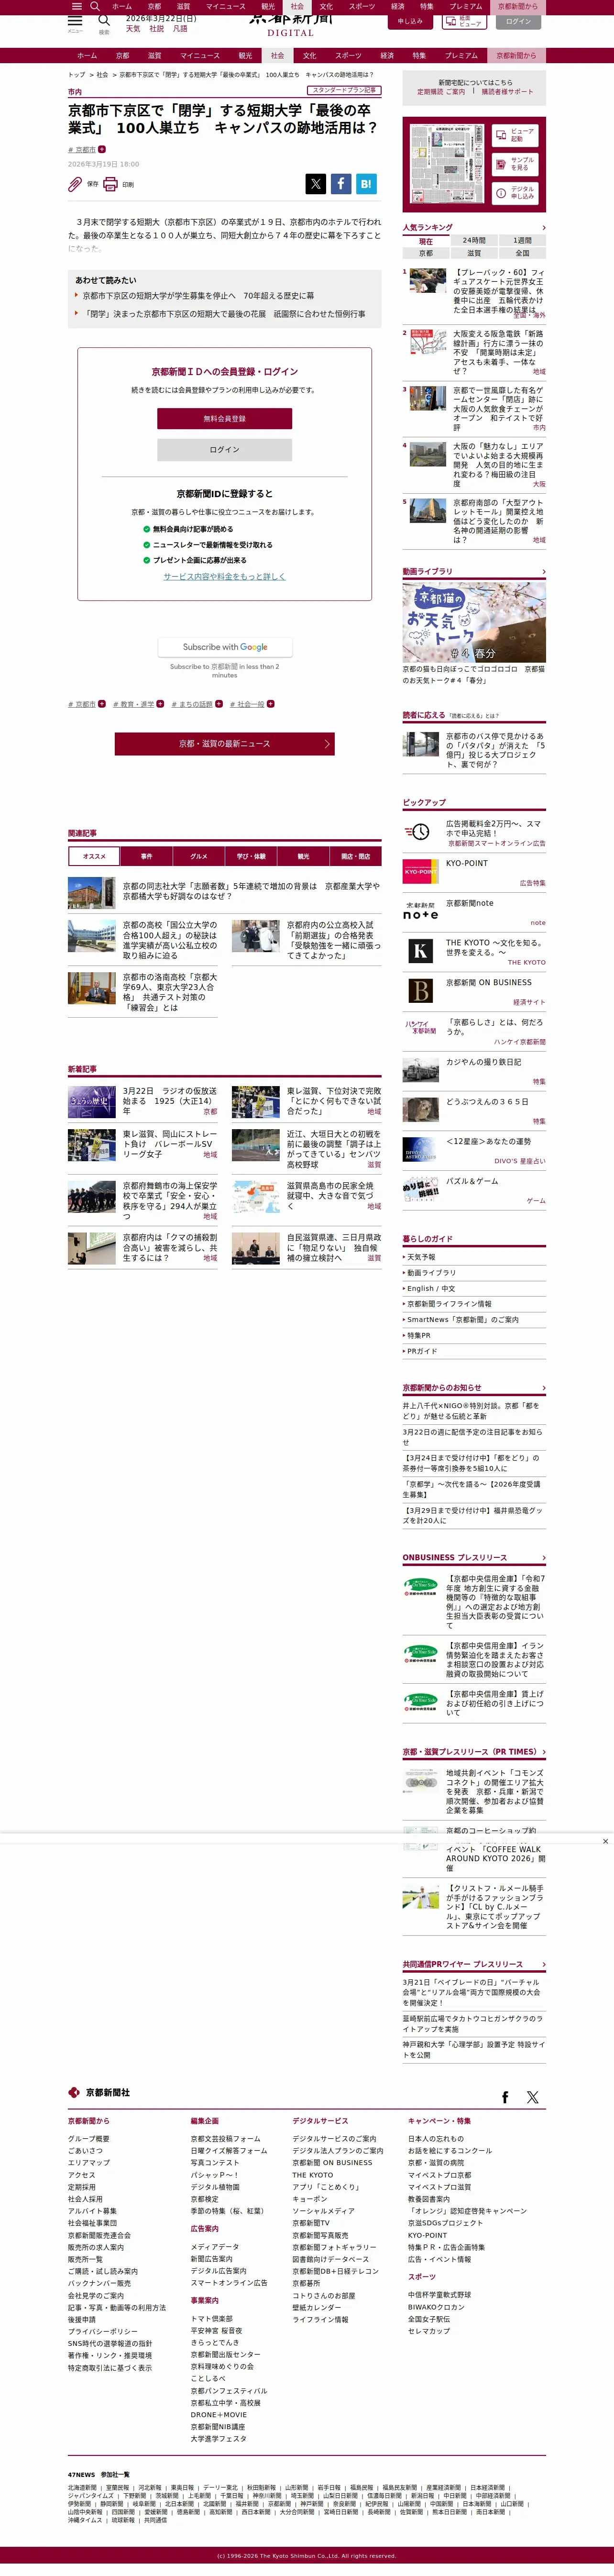Open 購読者様サポート link
Image resolution: width=614 pixels, height=2576 pixels.
507,92
